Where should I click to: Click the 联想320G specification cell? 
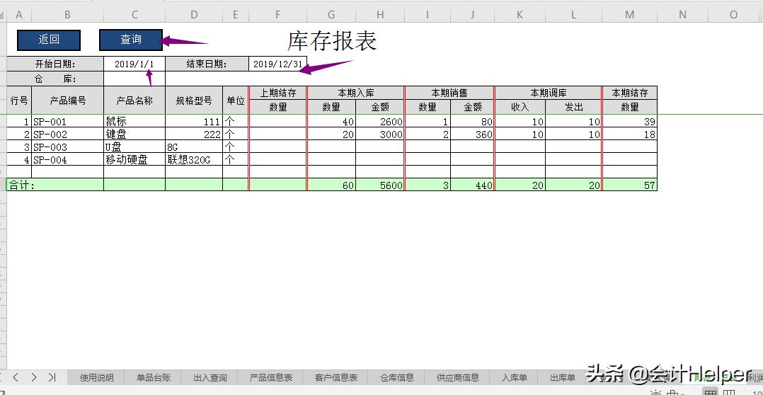point(194,159)
